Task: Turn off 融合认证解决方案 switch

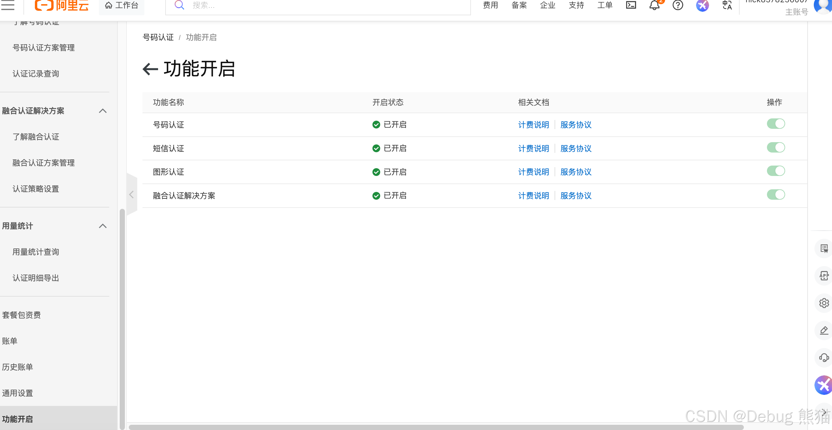Action: point(776,195)
